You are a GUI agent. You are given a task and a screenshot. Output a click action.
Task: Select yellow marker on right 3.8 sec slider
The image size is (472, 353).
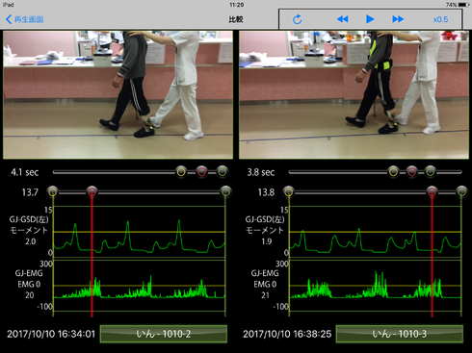pos(393,172)
